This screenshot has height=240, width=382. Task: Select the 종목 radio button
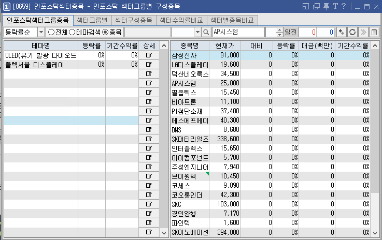pos(105,32)
